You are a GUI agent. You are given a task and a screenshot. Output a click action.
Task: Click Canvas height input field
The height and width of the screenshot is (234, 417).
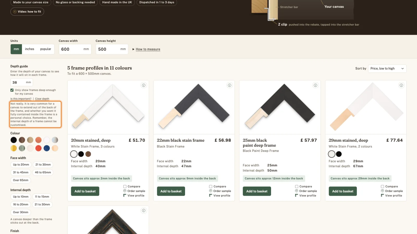(112, 49)
